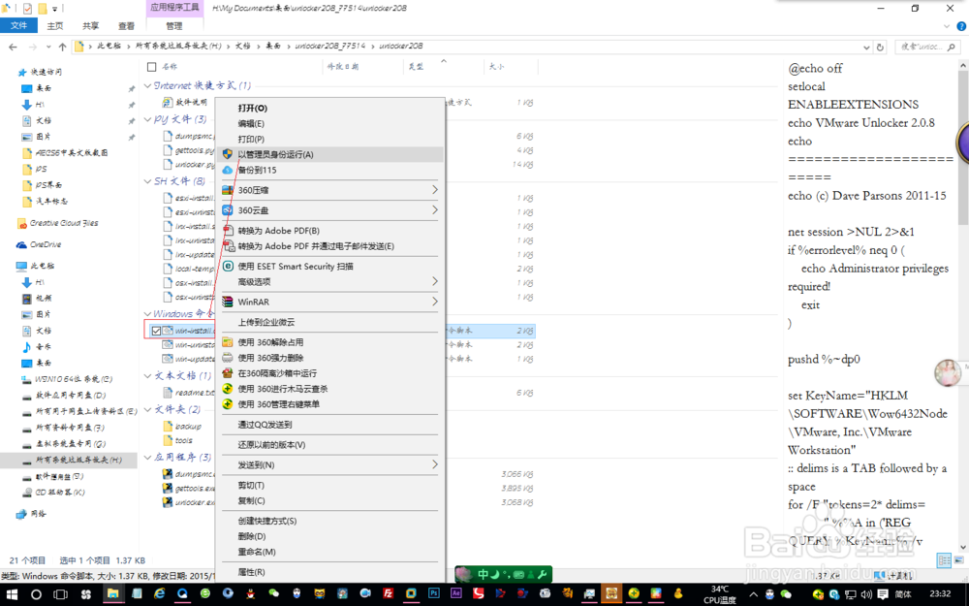Collapse the SH 文件 group

tap(147, 180)
